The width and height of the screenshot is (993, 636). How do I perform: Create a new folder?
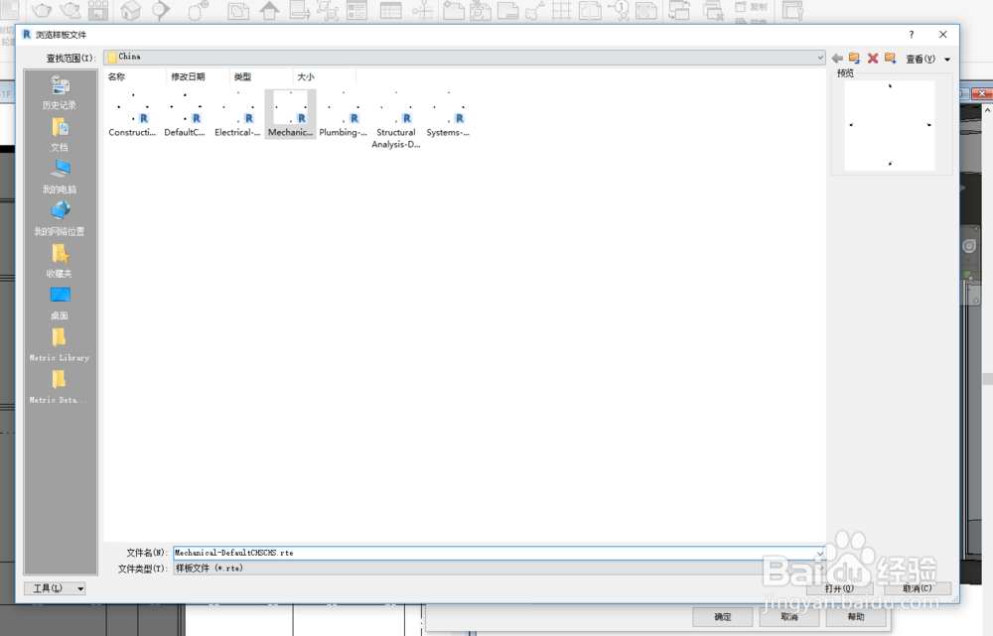[x=890, y=58]
